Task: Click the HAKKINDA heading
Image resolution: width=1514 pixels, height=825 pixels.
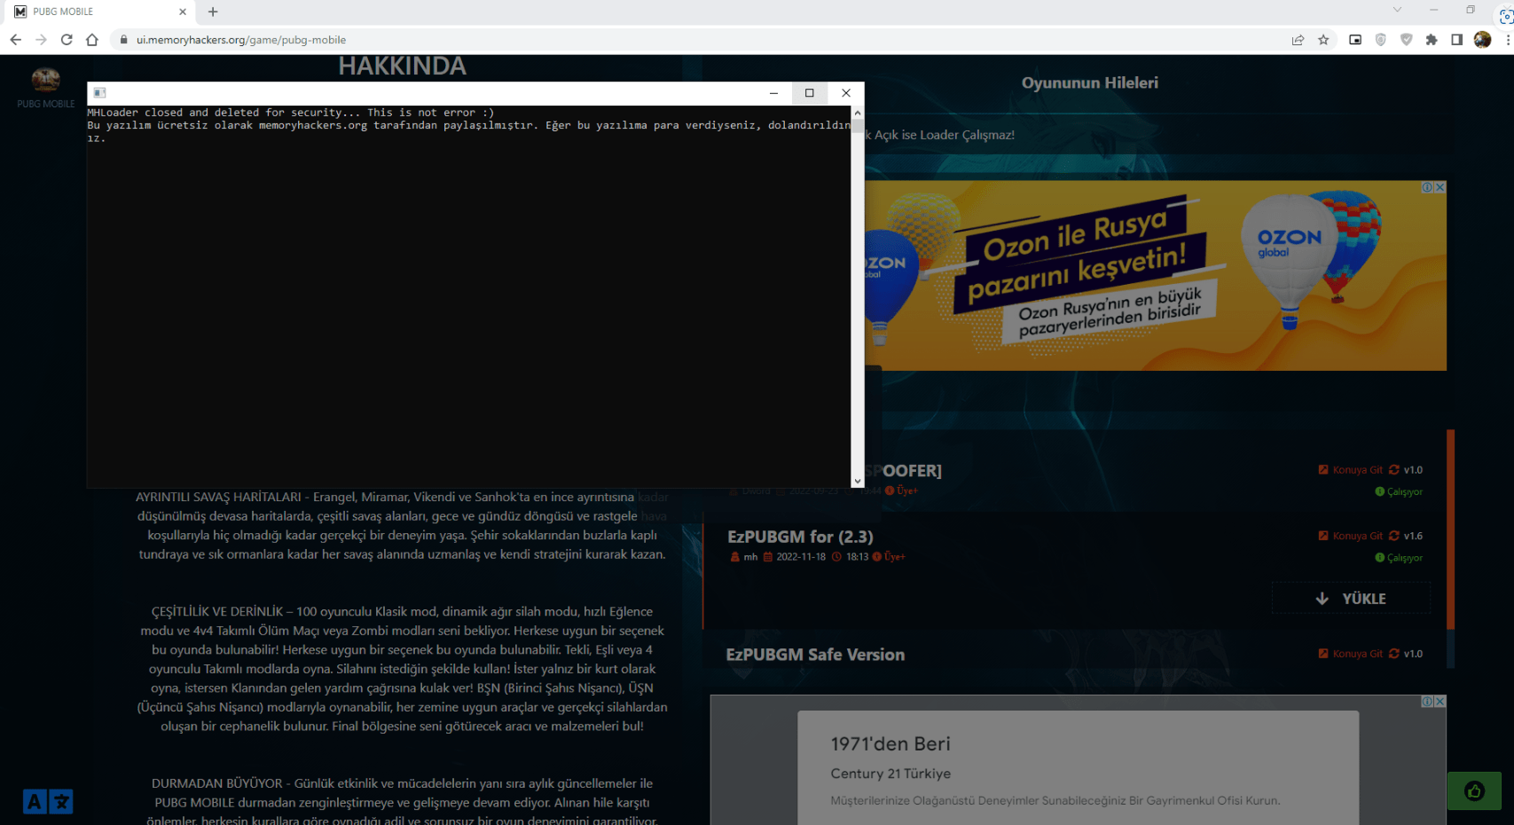Action: click(402, 67)
